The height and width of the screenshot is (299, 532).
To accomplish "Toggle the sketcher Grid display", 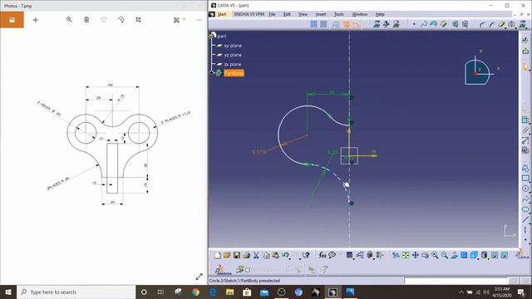I will pyautogui.click(x=314, y=24).
